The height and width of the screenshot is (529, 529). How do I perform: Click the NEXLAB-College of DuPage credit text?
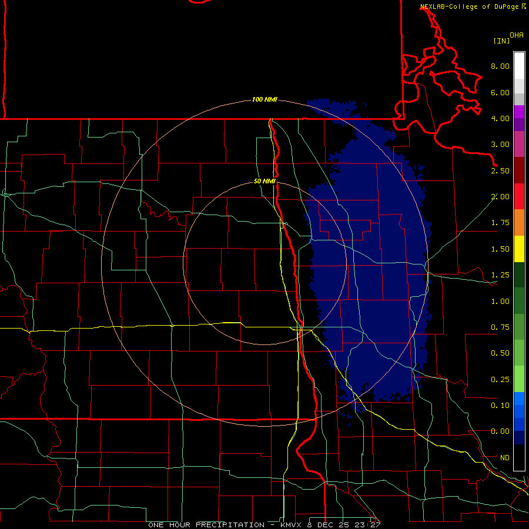point(470,6)
